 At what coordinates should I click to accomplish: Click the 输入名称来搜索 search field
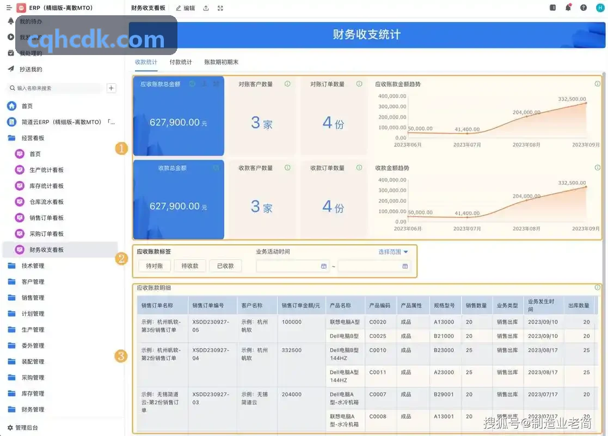point(54,88)
